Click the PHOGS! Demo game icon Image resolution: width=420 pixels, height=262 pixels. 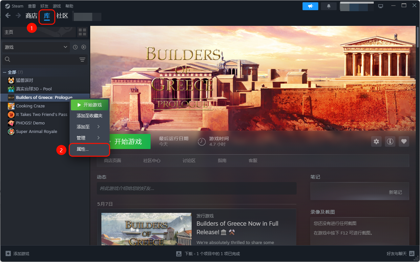(11, 123)
